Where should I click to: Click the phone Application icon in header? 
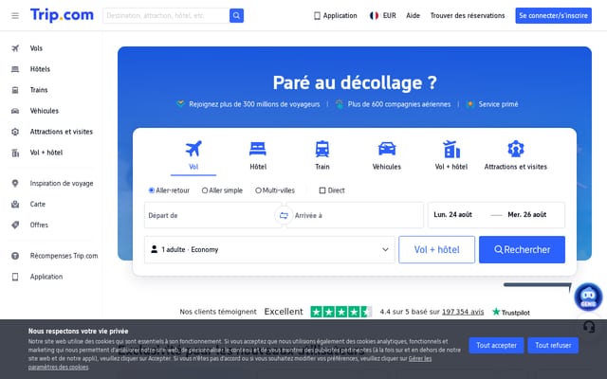(x=317, y=16)
